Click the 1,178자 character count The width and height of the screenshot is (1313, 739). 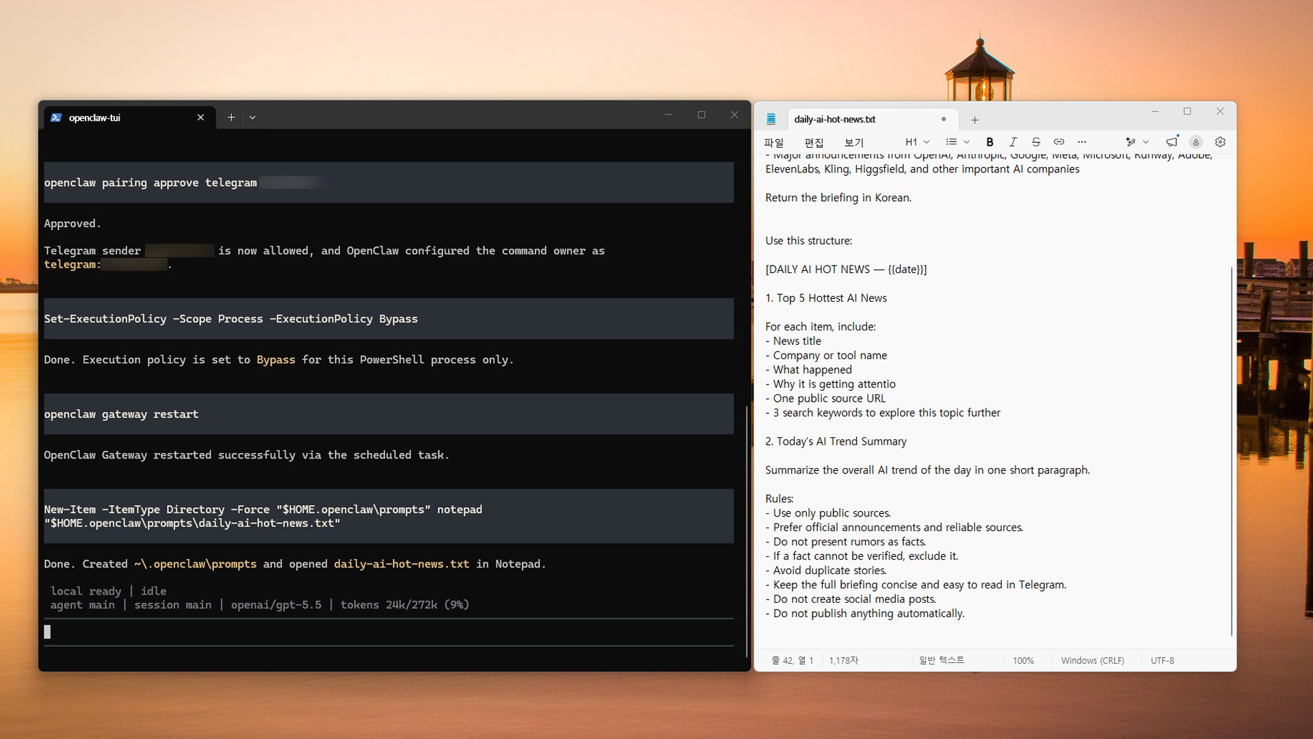click(843, 660)
